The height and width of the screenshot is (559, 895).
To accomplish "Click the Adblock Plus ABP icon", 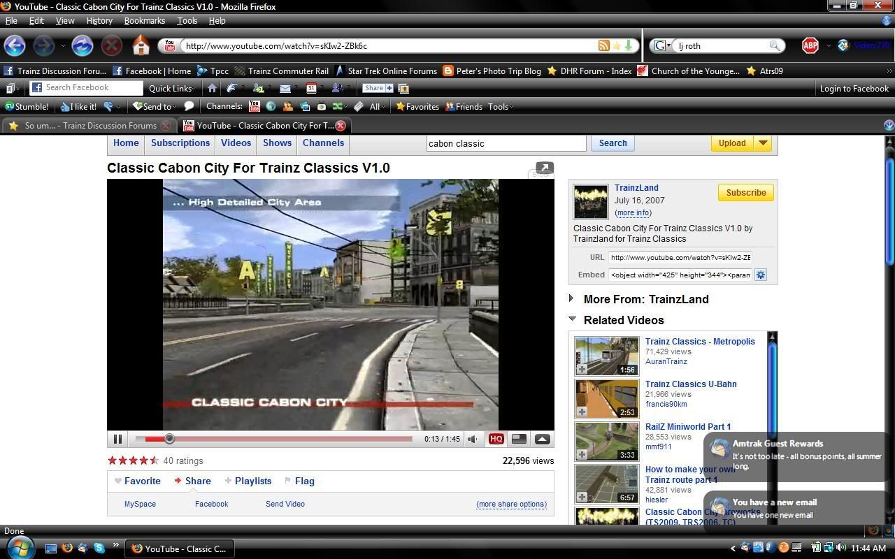I will coord(810,46).
